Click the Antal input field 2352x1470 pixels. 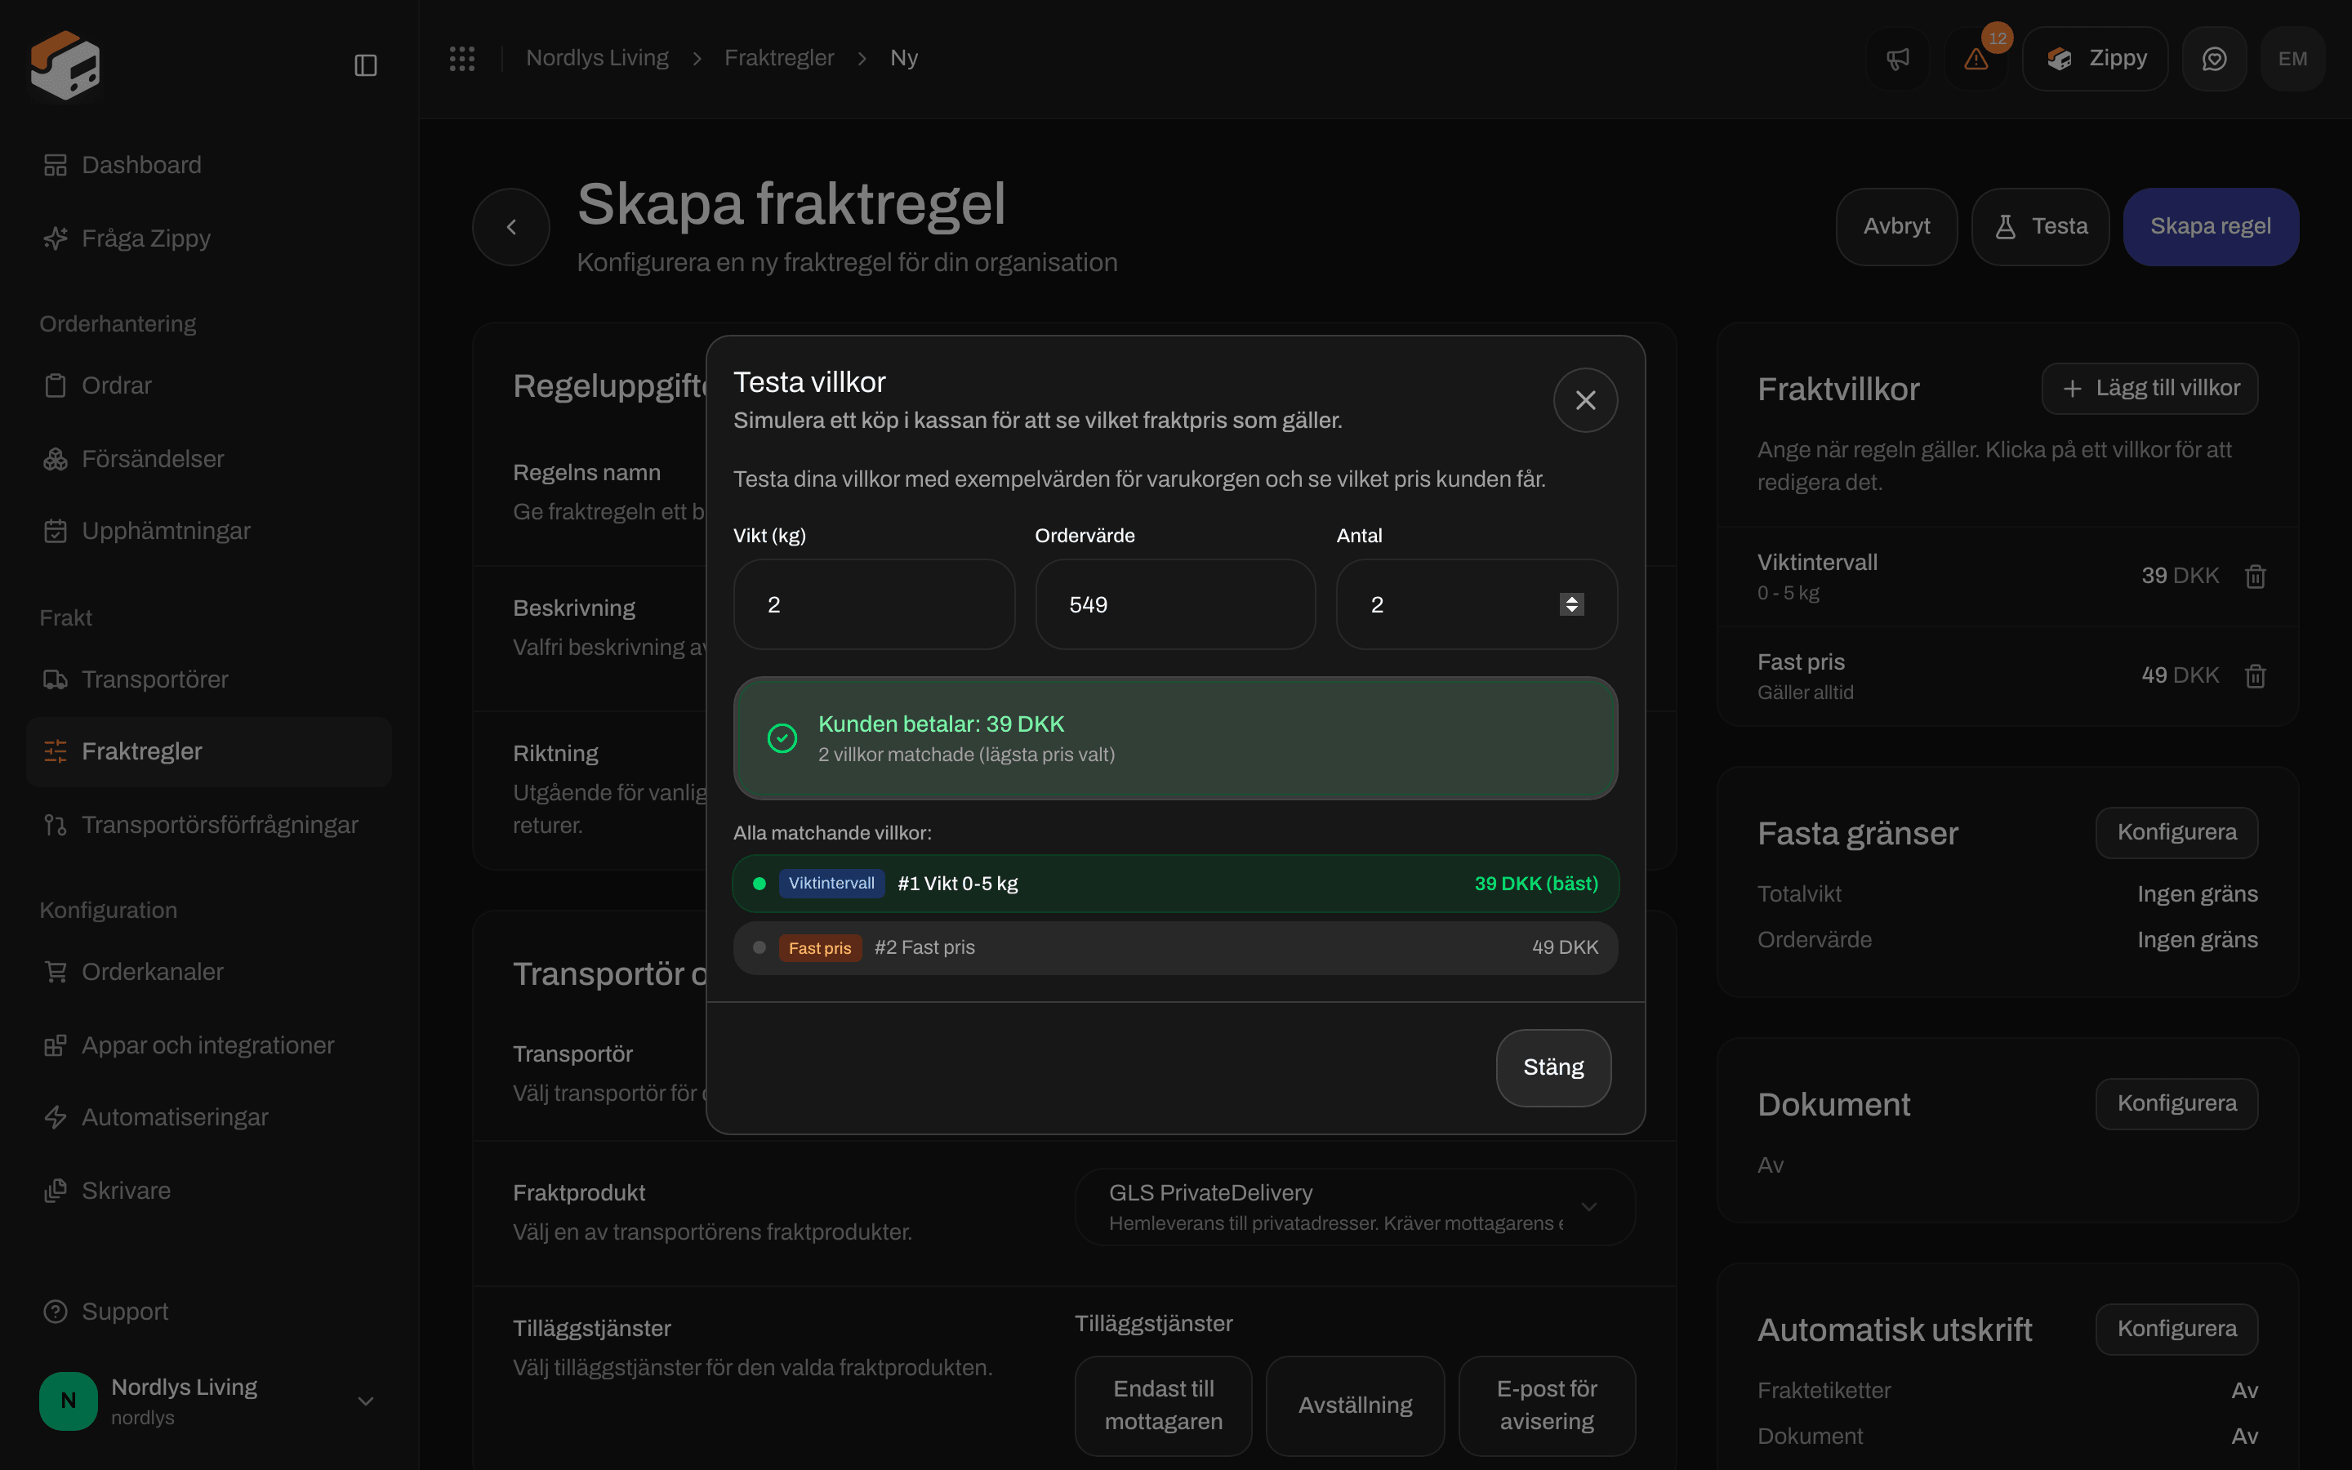click(1477, 604)
